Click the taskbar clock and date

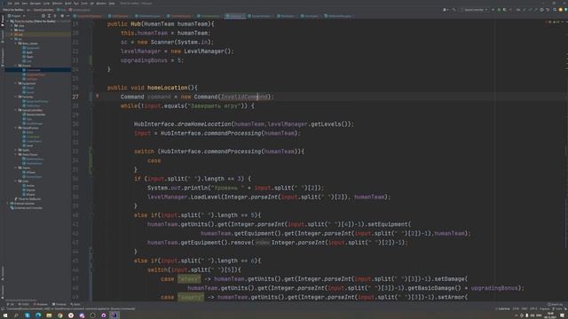tap(550, 315)
